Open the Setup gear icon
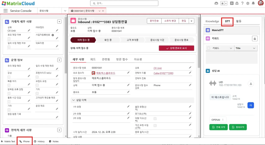The image size is (265, 145). click(248, 3)
